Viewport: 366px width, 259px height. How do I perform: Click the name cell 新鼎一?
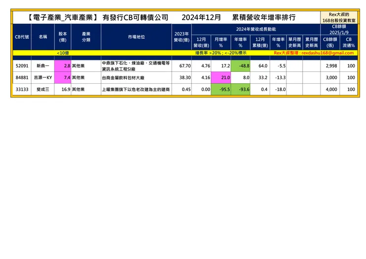pyautogui.click(x=43, y=66)
